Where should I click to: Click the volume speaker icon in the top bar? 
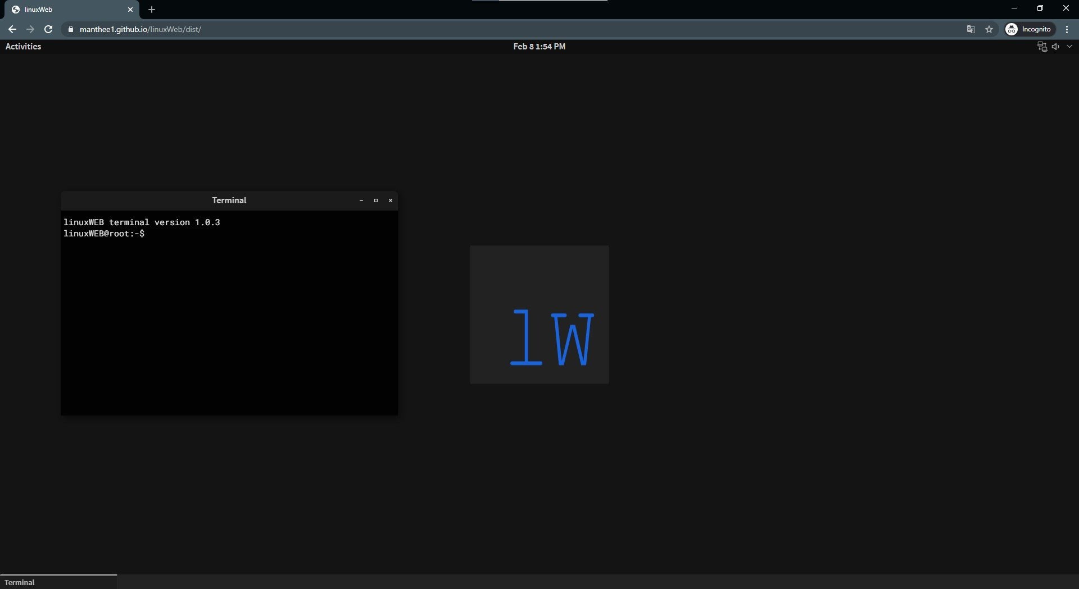[1055, 47]
